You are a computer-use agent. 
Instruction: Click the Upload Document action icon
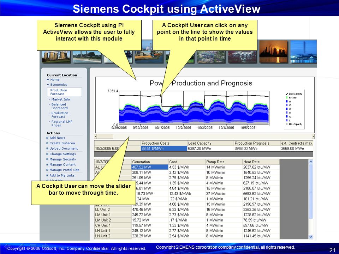coord(47,149)
